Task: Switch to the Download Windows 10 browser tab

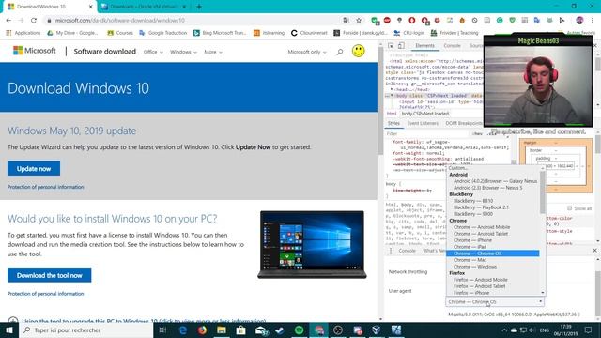Action: coord(48,7)
